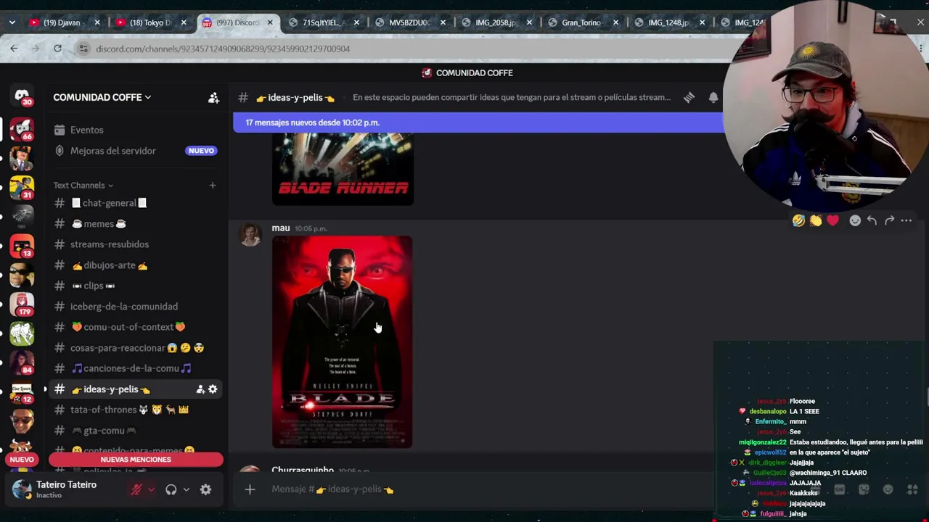The width and height of the screenshot is (929, 522).
Task: React with the clapping hands emoji
Action: pos(816,220)
